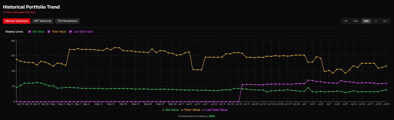This screenshot has height=120, width=394.
Task: Click the May 5 x-axis date label
Action: 69,104
